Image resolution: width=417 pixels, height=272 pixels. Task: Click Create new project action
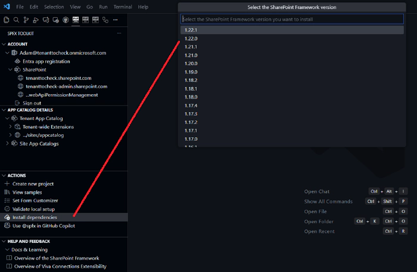[33, 184]
